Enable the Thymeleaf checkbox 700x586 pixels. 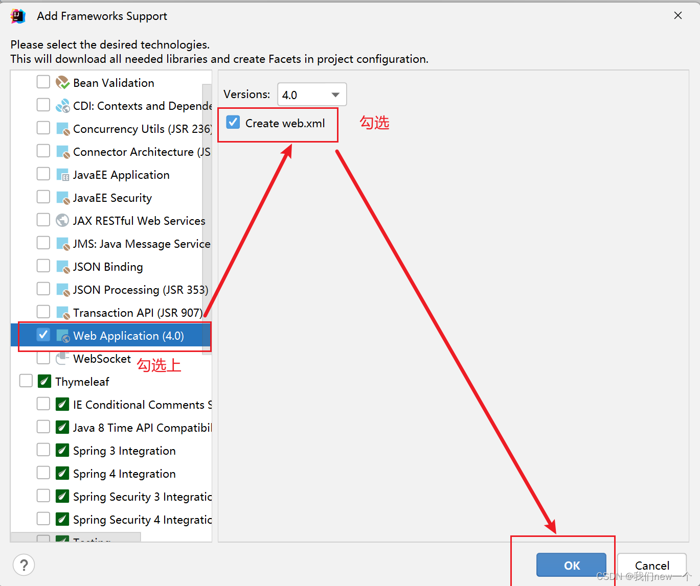click(x=26, y=381)
